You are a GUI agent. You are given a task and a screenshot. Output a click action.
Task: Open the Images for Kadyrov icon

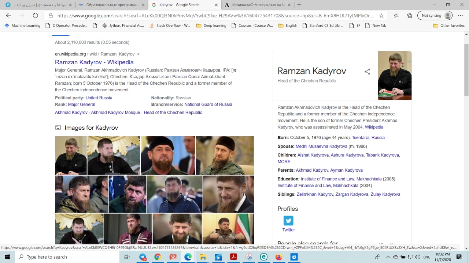click(58, 127)
